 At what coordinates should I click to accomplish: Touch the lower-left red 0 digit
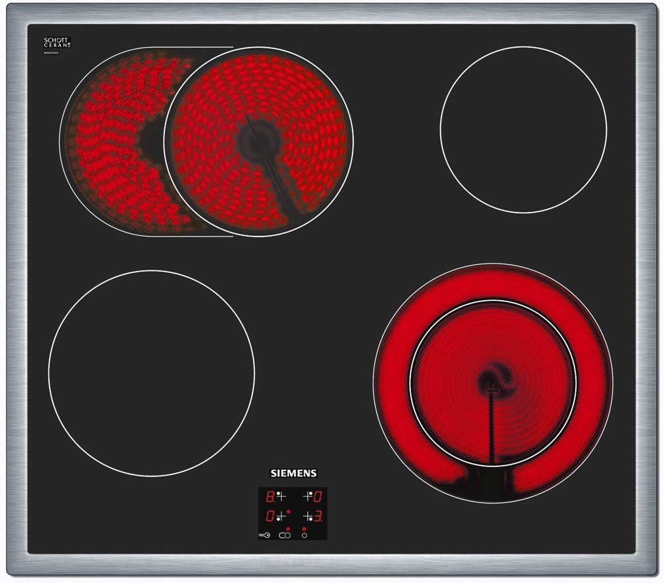coord(270,515)
